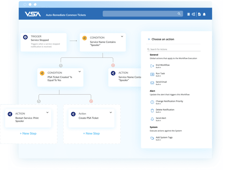Add New Step under Create PSA Ticket

pyautogui.click(x=91, y=133)
